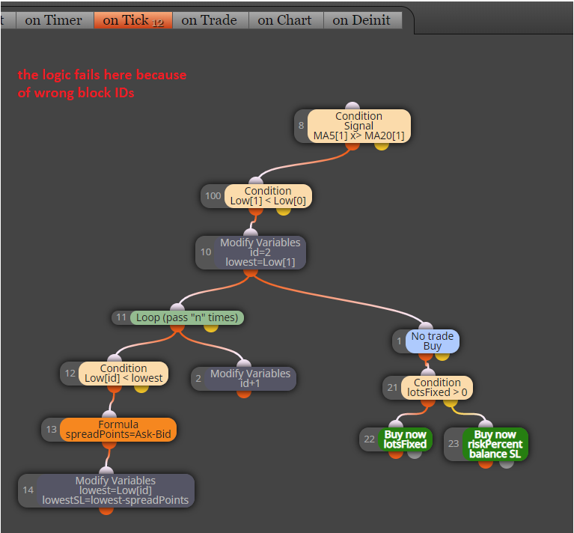Click block ID number 8 label

pyautogui.click(x=301, y=126)
